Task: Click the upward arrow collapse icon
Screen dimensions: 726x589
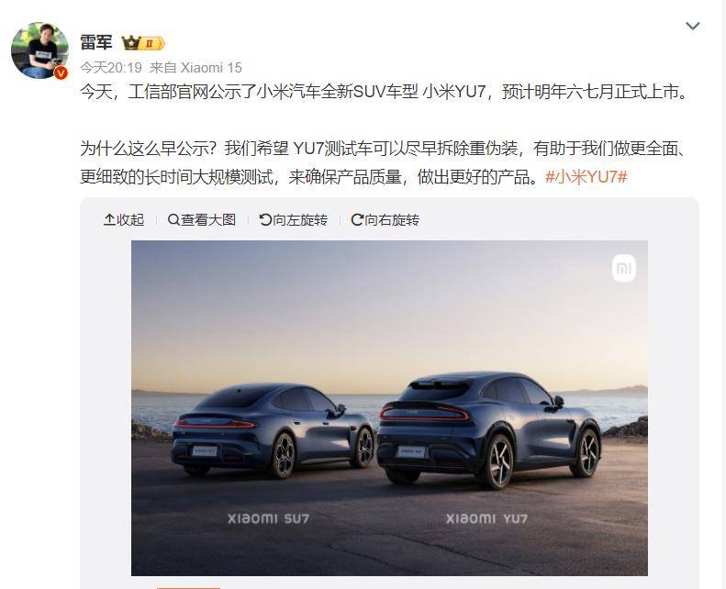Action: (x=109, y=220)
